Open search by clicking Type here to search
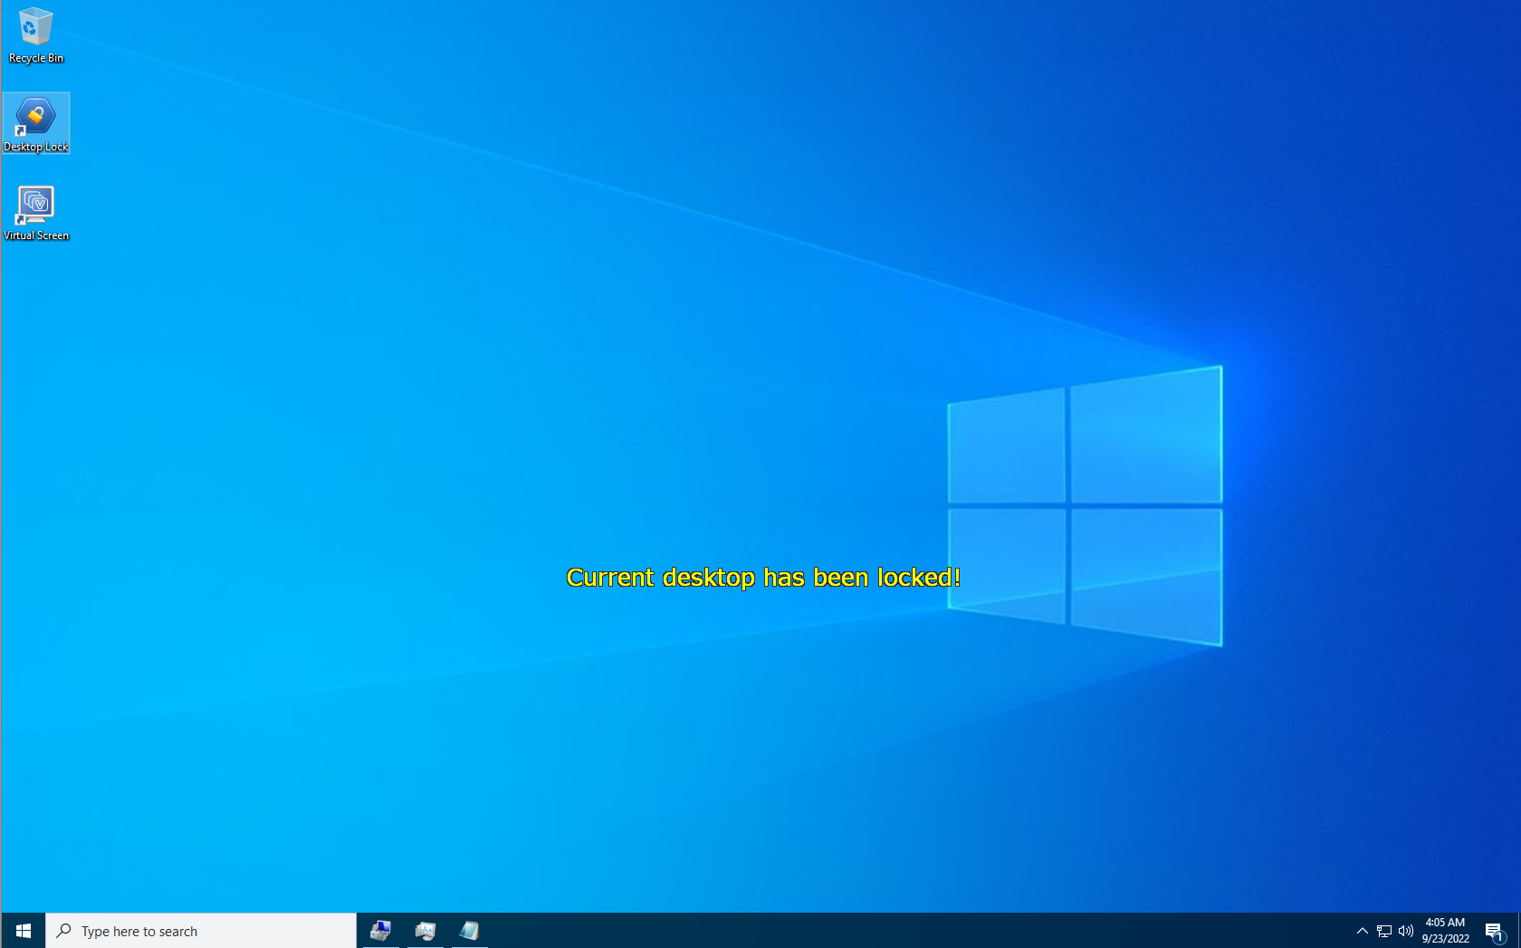The width and height of the screenshot is (1521, 948). click(140, 930)
